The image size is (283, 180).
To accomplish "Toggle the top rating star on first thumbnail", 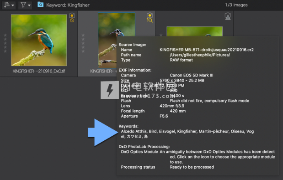I will pos(5,35).
